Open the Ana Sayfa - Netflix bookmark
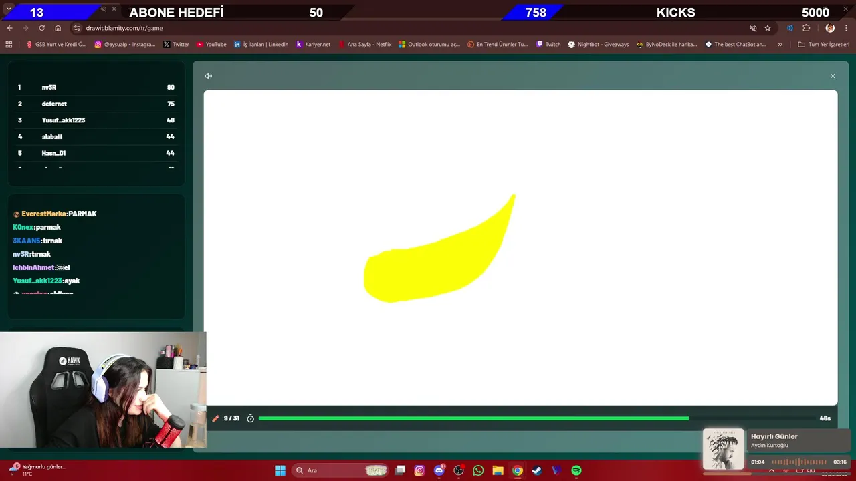 [x=364, y=45]
